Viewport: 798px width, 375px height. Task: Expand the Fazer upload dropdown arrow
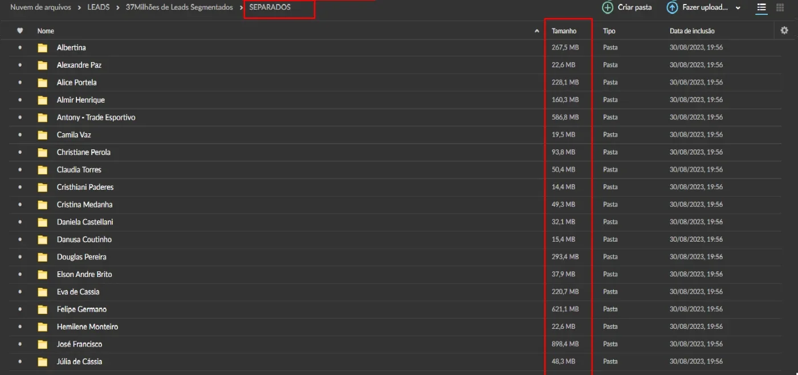738,8
